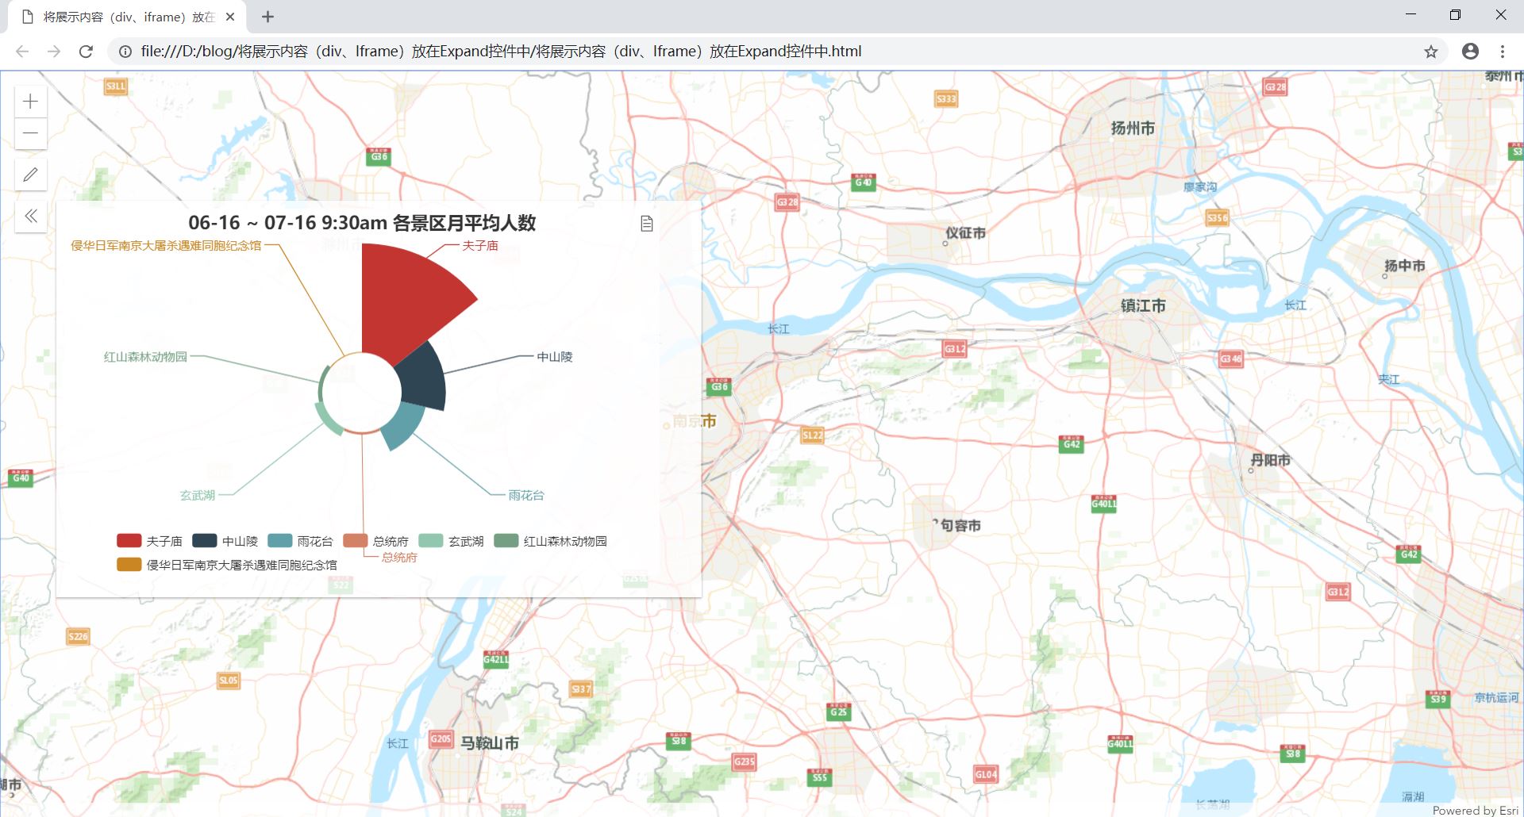Click the S105 road shield
1524x817 pixels.
[x=229, y=681]
